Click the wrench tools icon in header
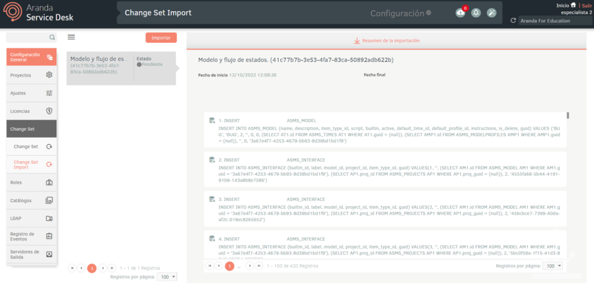The height and width of the screenshot is (284, 594). [492, 13]
